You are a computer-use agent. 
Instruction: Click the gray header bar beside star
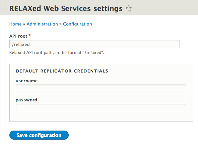coord(164,8)
